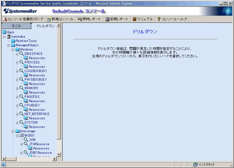Click the tree panel scroll up arrow

click(59, 25)
